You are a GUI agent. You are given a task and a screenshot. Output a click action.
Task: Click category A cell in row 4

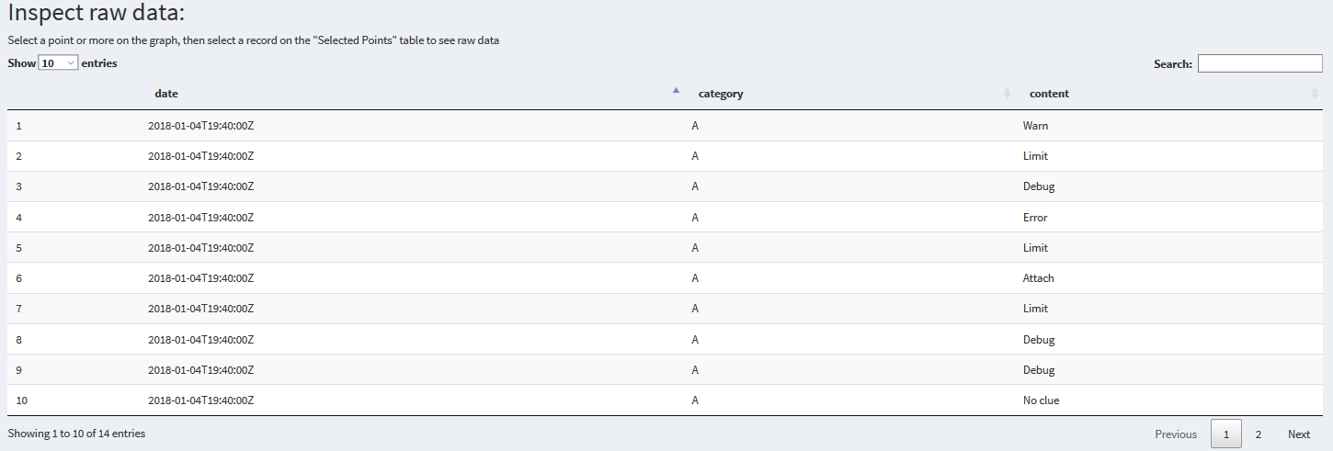pos(695,218)
